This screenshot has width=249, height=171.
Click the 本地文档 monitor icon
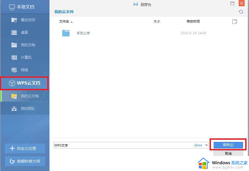(12, 7)
